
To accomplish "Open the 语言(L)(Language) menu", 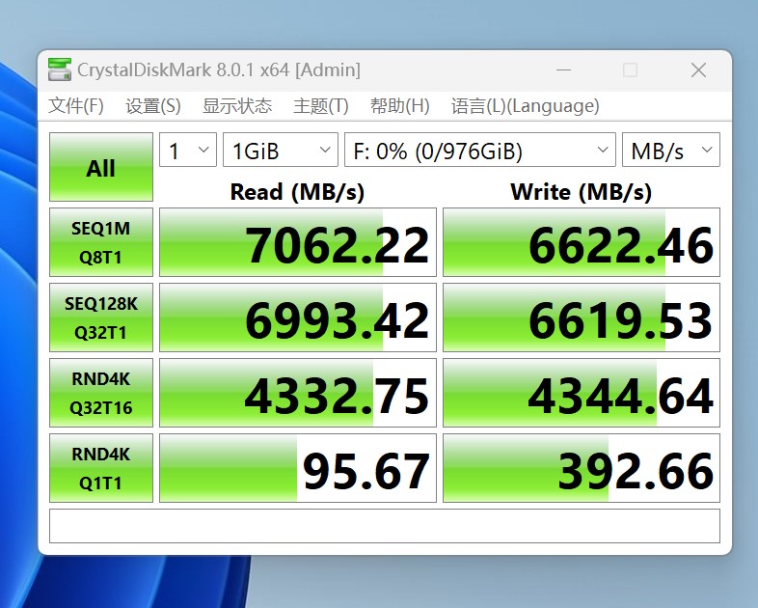I will point(525,105).
